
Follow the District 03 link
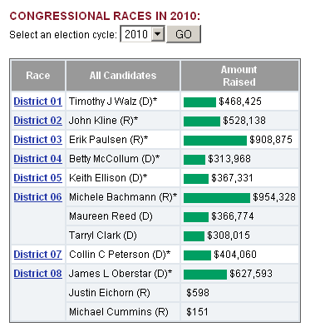tap(38, 140)
